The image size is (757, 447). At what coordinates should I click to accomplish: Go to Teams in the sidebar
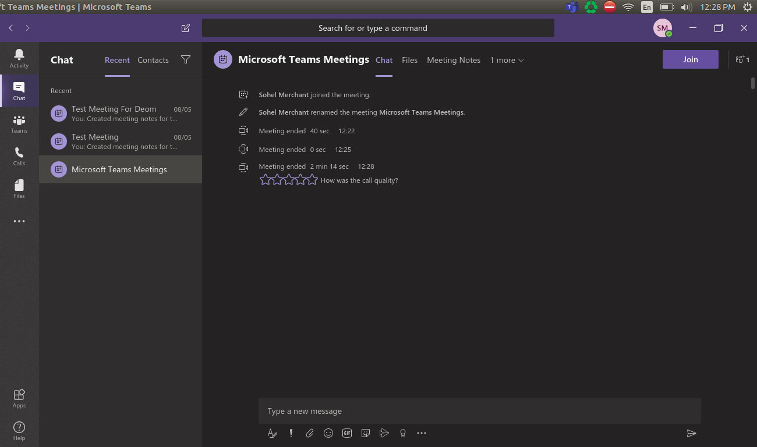pyautogui.click(x=19, y=123)
